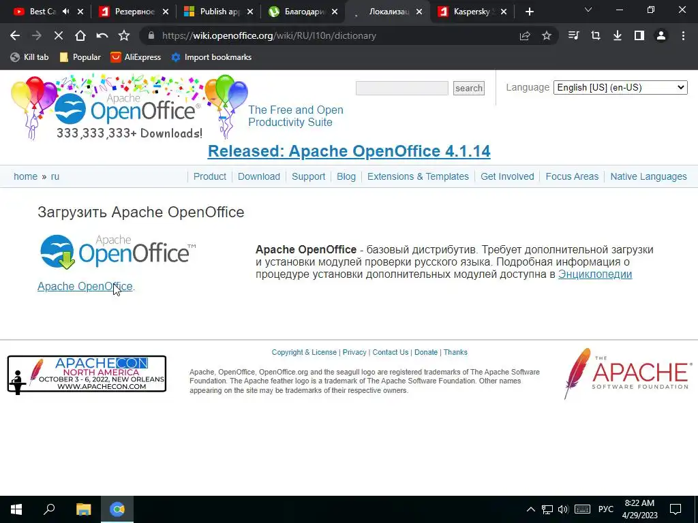Open the Contact Us footer link
Image resolution: width=698 pixels, height=523 pixels.
391,352
